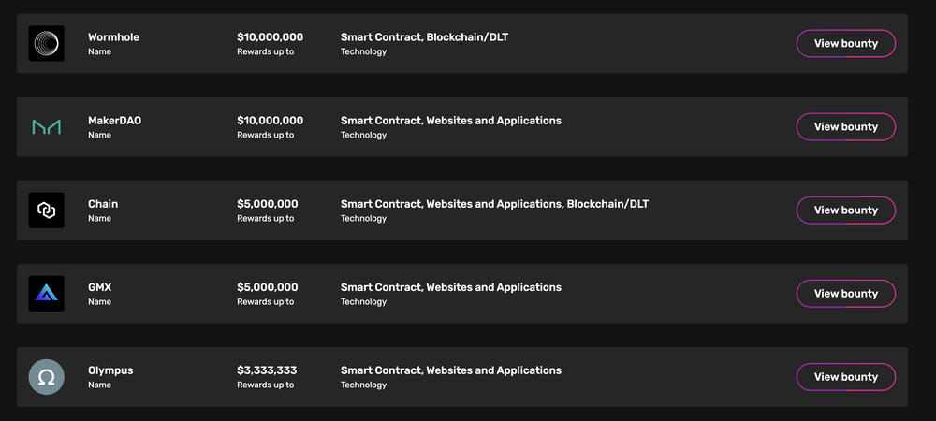The height and width of the screenshot is (421, 936).
Task: Click View bounty for Olympus
Action: click(x=846, y=377)
